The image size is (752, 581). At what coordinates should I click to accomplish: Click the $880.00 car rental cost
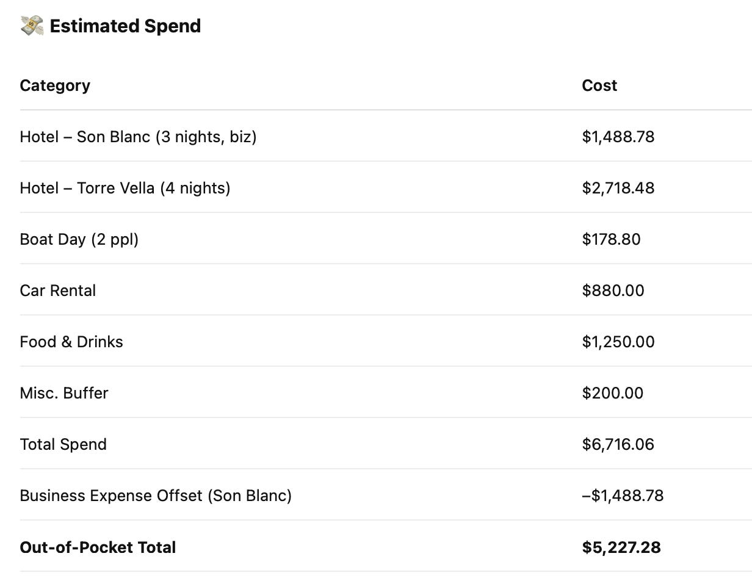[x=613, y=290]
